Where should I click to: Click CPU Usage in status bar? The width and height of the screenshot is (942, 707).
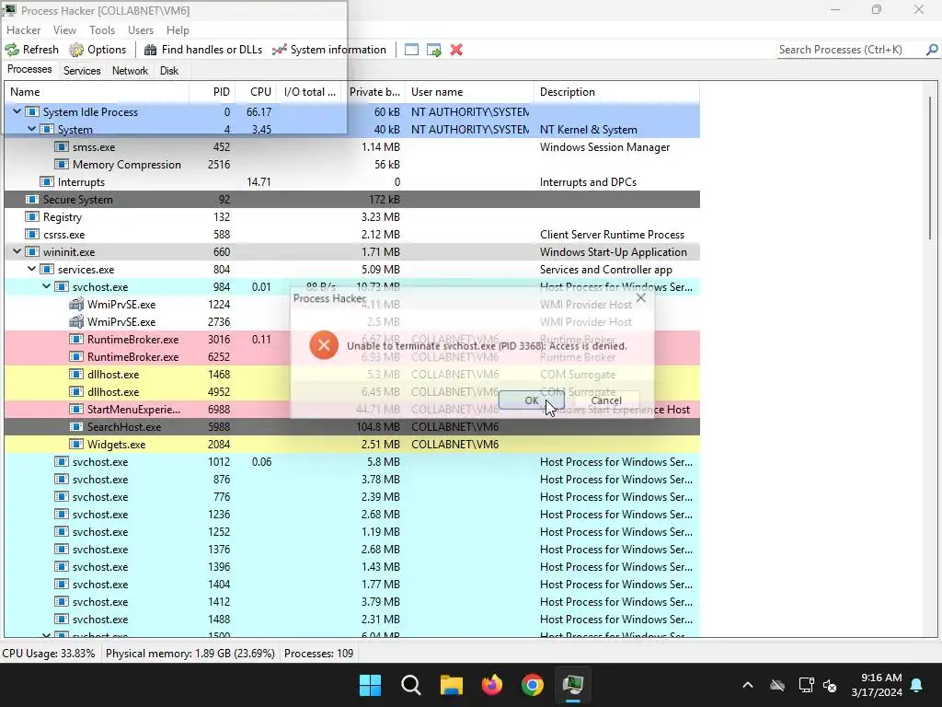[49, 653]
